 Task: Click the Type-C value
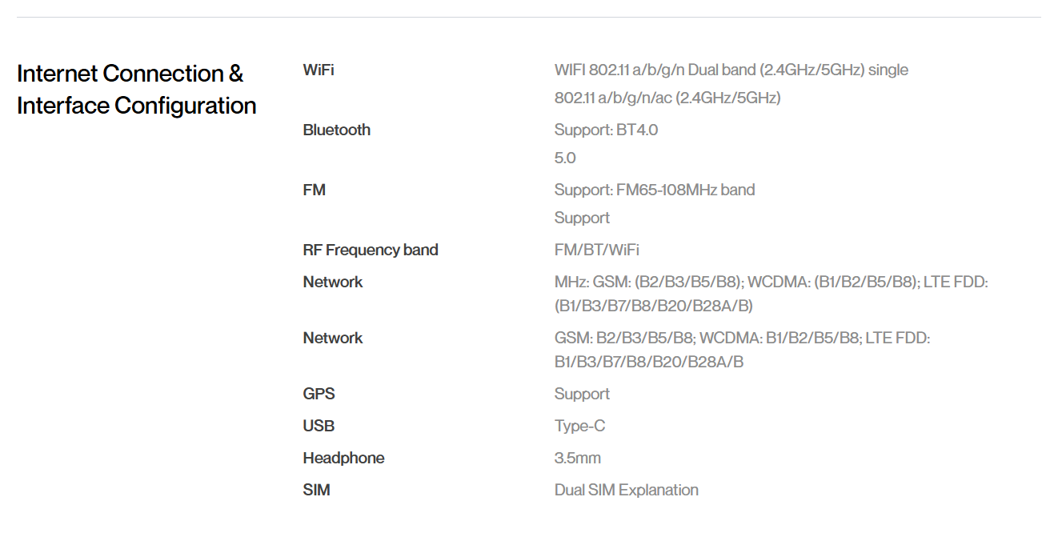coord(579,426)
